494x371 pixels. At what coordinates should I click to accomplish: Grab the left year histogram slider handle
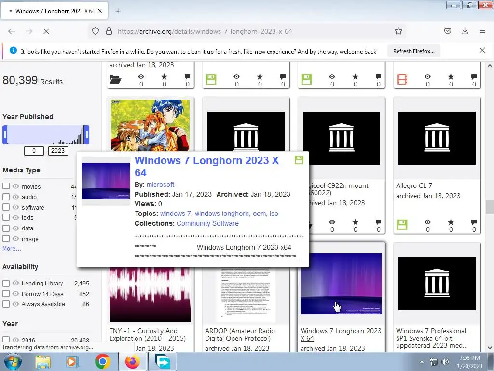5,135
